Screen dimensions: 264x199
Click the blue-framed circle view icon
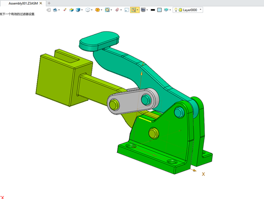click(x=107, y=10)
